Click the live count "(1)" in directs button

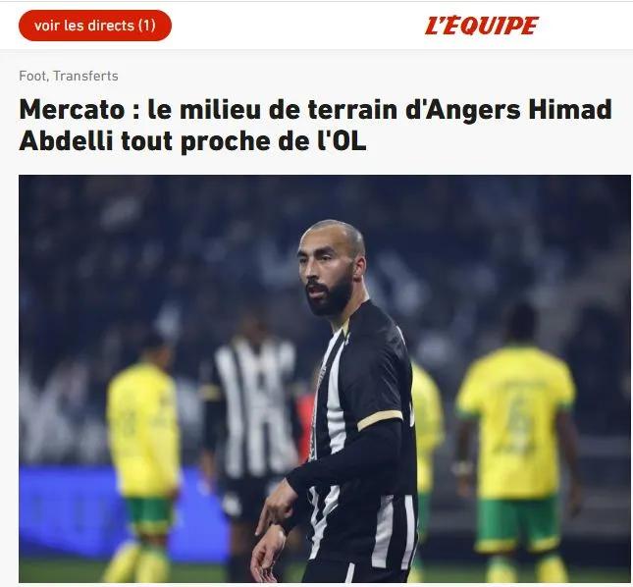pyautogui.click(x=147, y=26)
